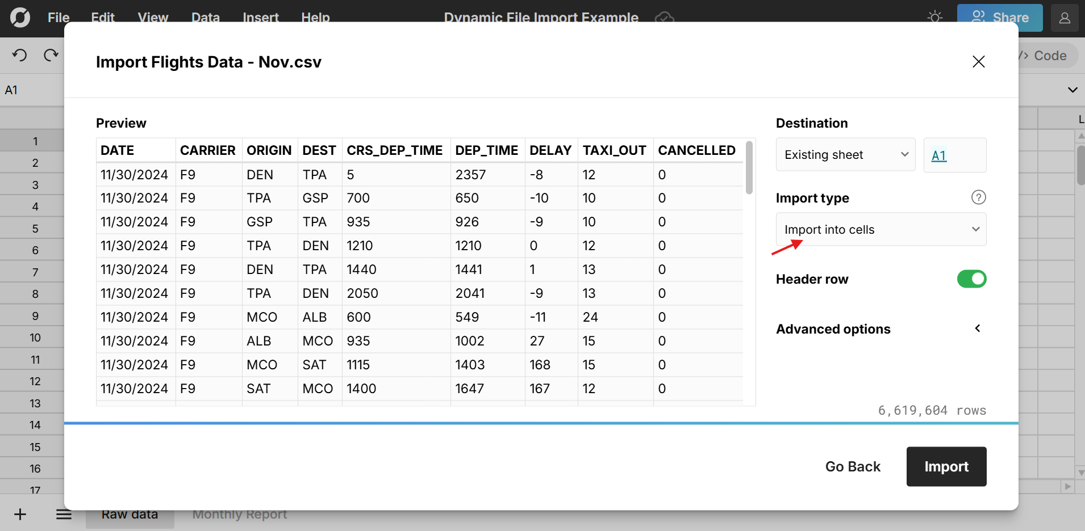Click the Go Back button
Screen dimensions: 1085x531
tap(852, 466)
